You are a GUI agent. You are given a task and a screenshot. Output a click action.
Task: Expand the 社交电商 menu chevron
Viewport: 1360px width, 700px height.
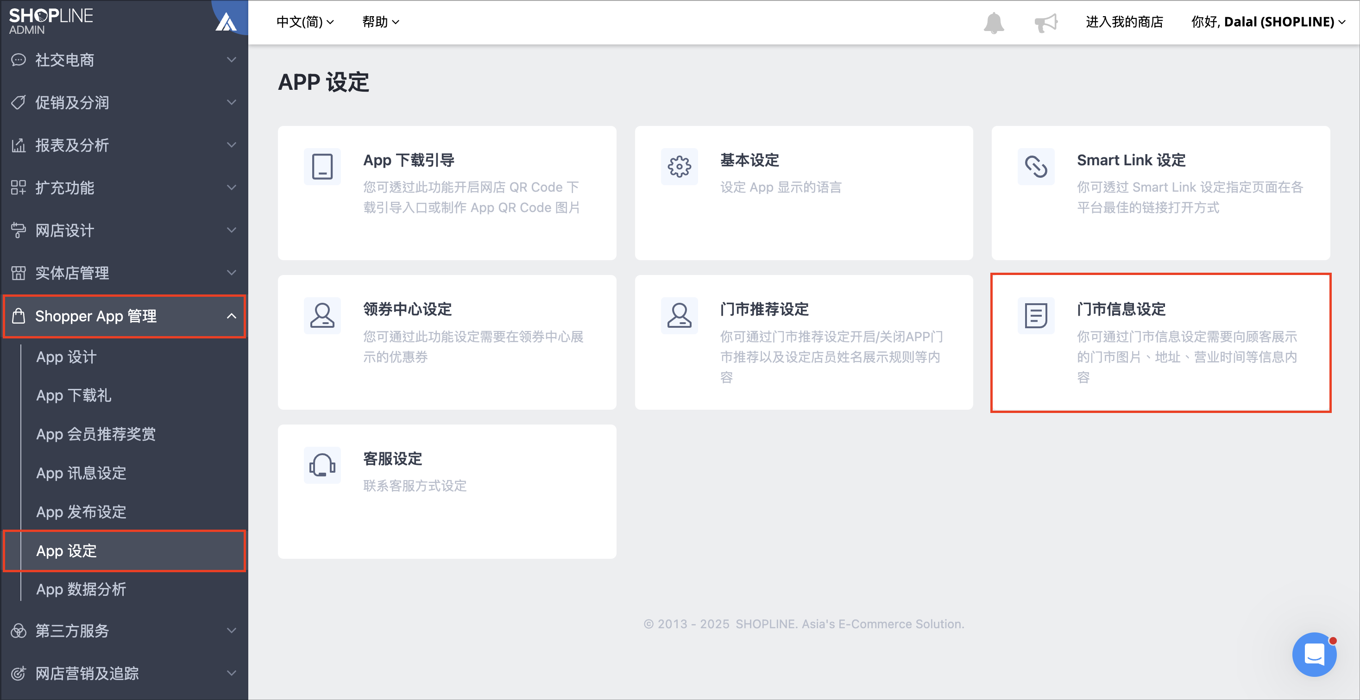pyautogui.click(x=231, y=60)
